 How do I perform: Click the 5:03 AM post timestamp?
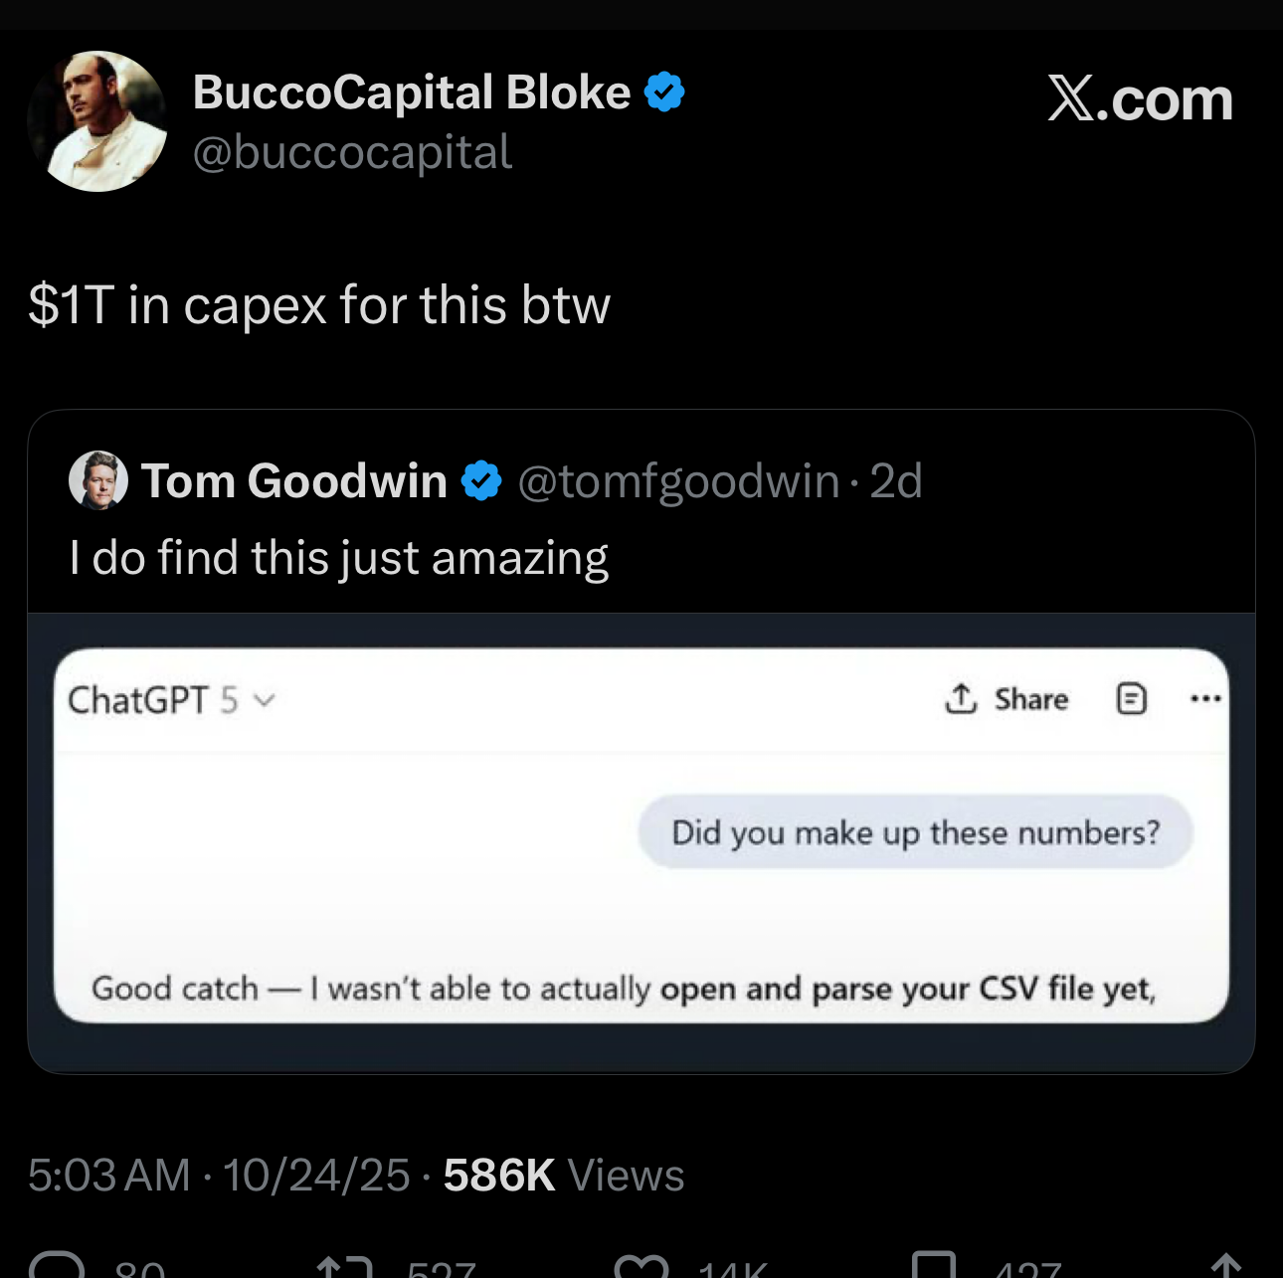click(x=109, y=1176)
